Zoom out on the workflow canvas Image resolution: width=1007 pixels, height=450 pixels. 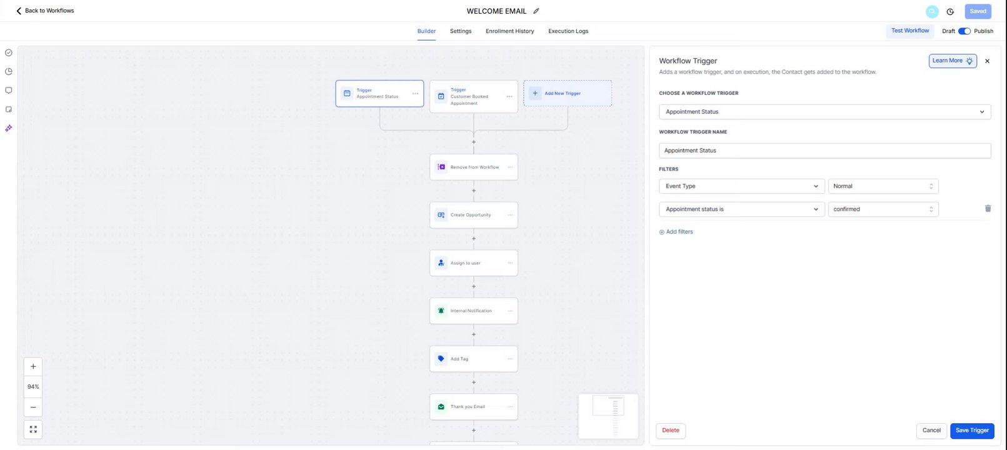[33, 407]
